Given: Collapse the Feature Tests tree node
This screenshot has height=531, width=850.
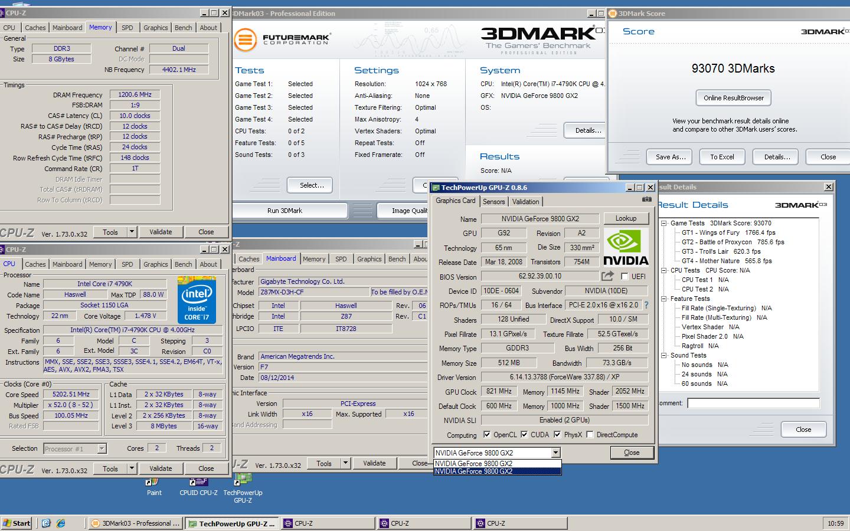Looking at the screenshot, I should point(664,299).
